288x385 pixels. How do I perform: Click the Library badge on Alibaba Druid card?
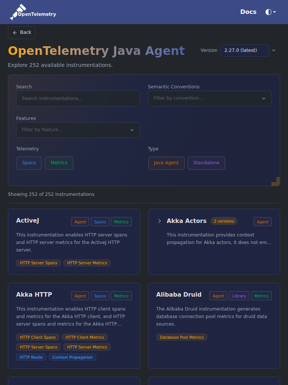coord(239,296)
